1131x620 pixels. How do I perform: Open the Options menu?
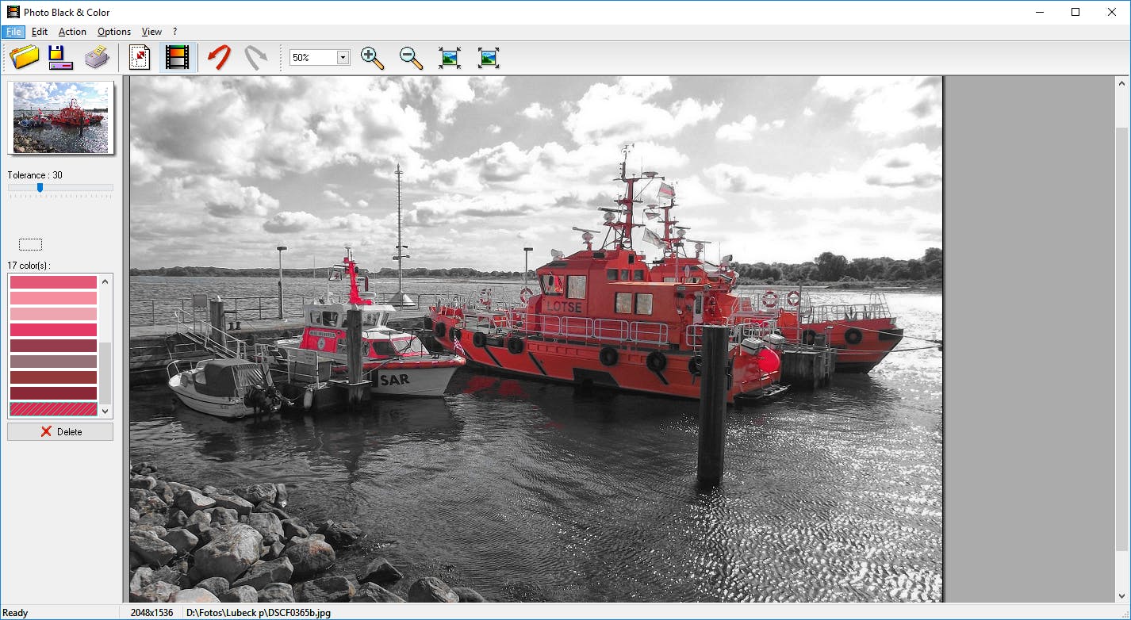[114, 32]
